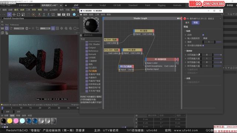Click the orange-ringed recent tool icon
This screenshot has height=133, width=237.
pyautogui.click(x=33, y=14)
